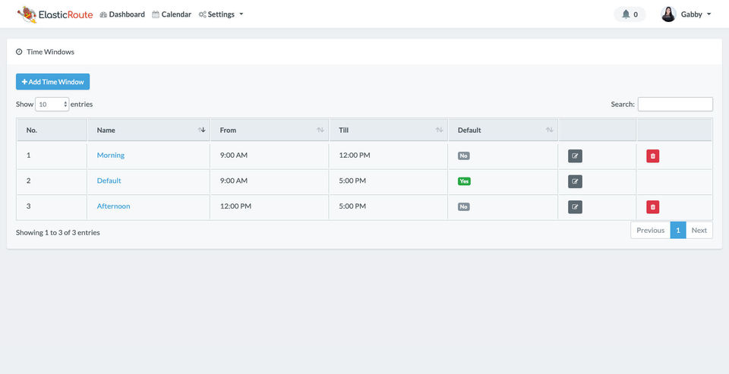
Task: Sort table by Till column
Action: coord(439,130)
